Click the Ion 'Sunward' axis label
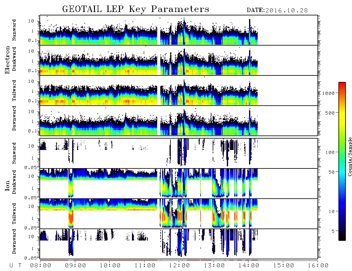Image resolution: width=352 pixels, height=271 pixels. click(14, 153)
